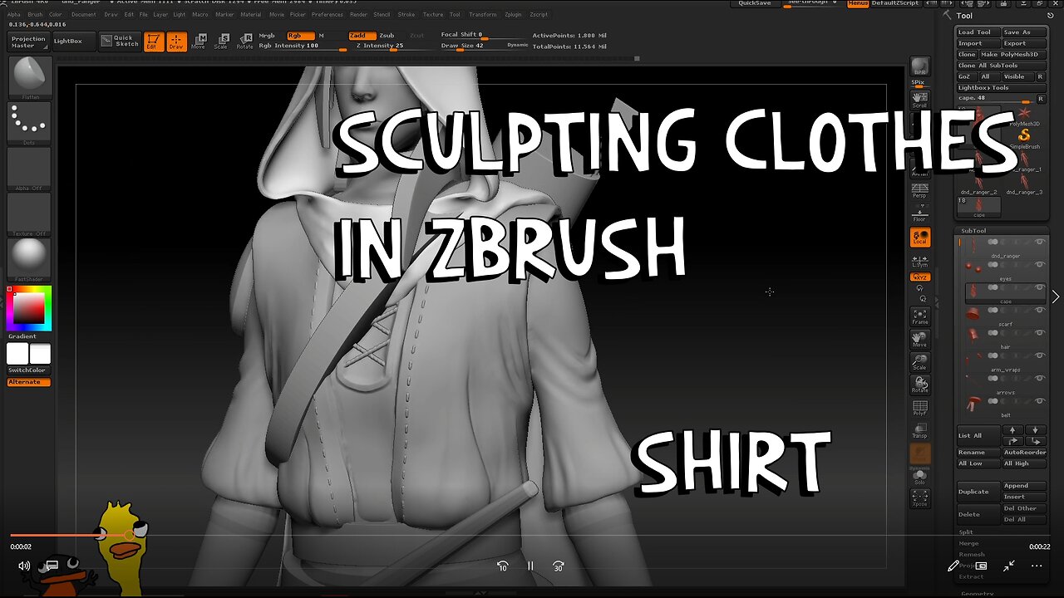This screenshot has height=598, width=1064.
Task: Open the Dots stroke type selector
Action: [29, 124]
